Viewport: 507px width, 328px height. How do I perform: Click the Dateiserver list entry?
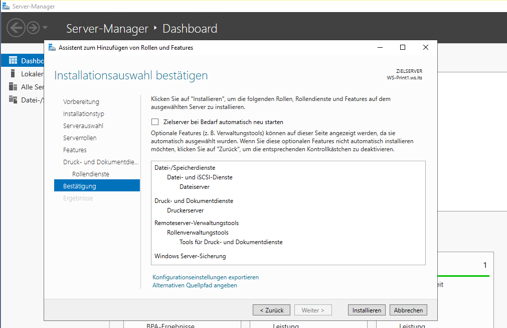(x=195, y=187)
